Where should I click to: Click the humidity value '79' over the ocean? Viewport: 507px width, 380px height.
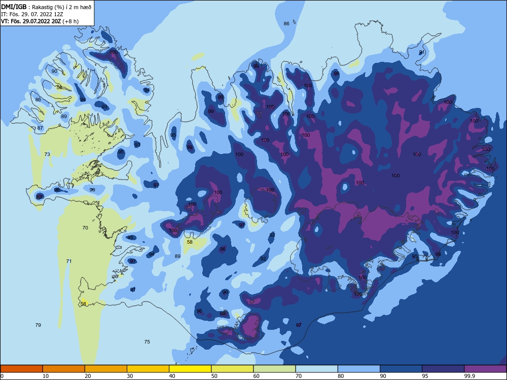(x=38, y=325)
